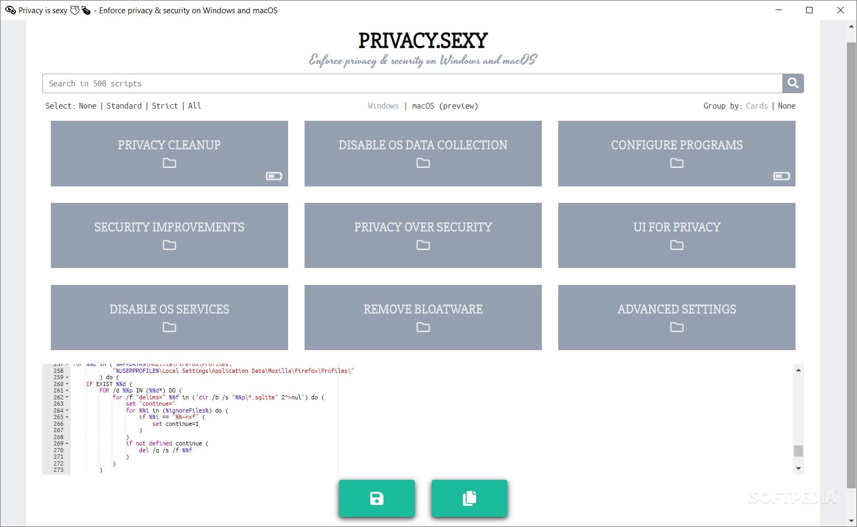Screen dimensions: 857x527
Task: Fold code at line 264
Action: (x=67, y=410)
